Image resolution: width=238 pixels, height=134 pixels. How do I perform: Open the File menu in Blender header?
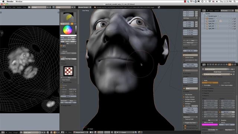[10, 7]
